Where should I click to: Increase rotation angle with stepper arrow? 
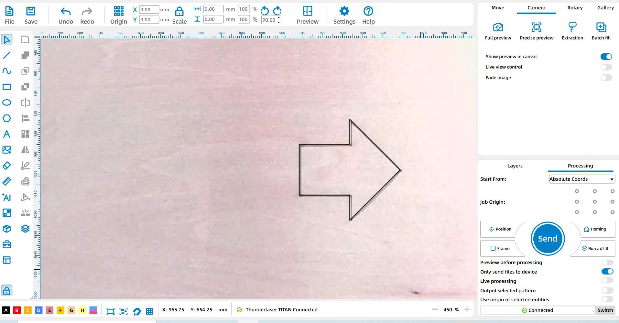[279, 18]
